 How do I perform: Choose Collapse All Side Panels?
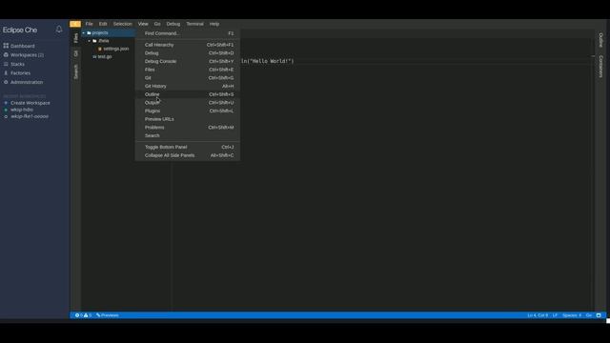pos(188,155)
